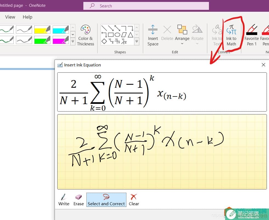The image size is (269, 220).
Task: Select the straight line shape
Action: tap(104, 28)
